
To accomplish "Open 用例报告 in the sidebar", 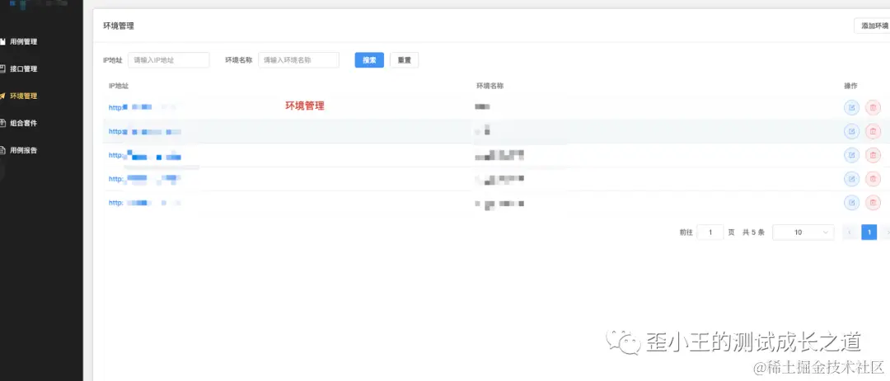I will coord(23,150).
